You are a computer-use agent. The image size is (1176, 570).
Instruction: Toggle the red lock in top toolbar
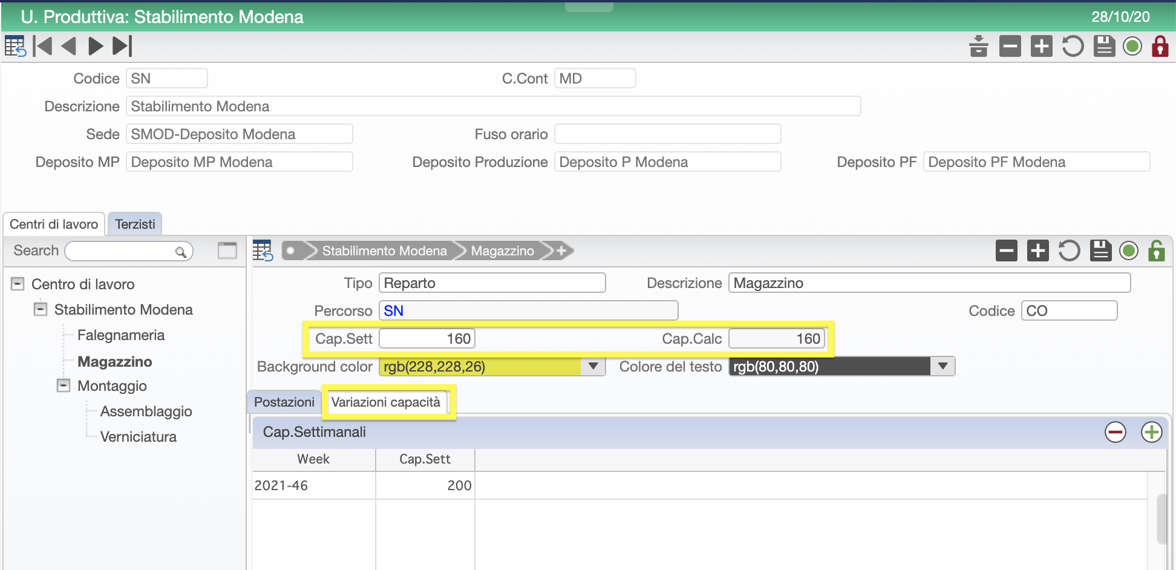coord(1160,46)
